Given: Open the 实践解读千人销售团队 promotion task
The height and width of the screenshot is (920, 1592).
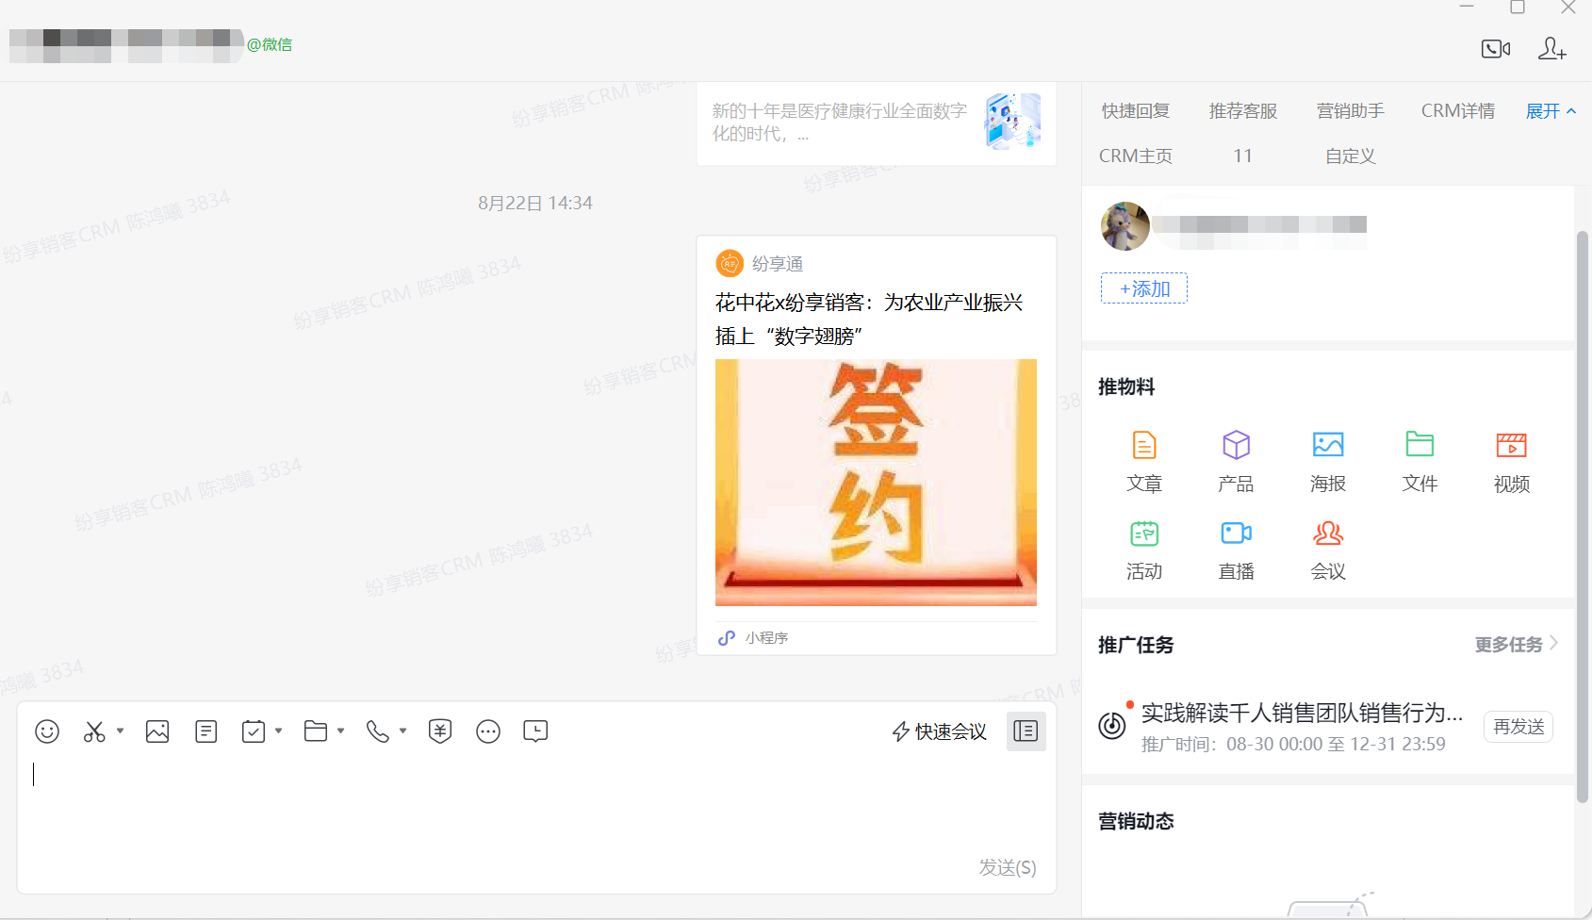Looking at the screenshot, I should click(1302, 713).
